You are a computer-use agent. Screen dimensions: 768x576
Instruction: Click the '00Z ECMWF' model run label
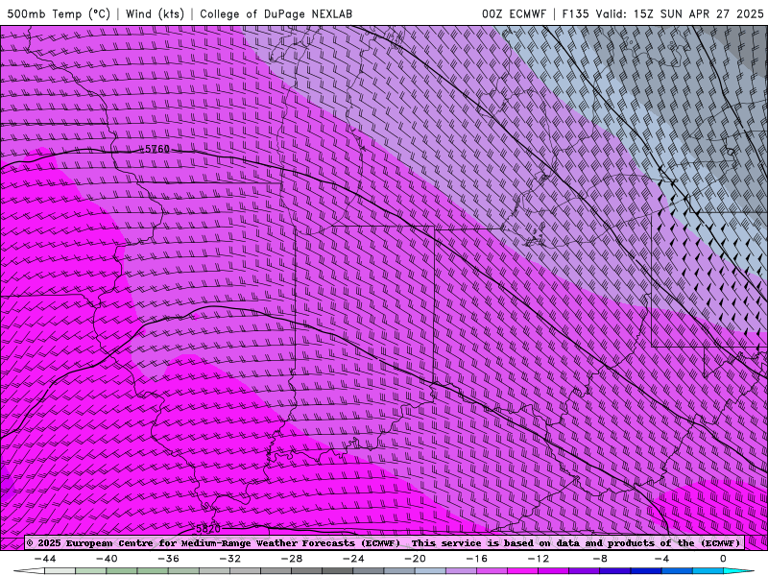pyautogui.click(x=514, y=13)
